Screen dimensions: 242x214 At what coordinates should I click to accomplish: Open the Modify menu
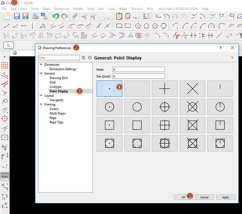coord(78,9)
